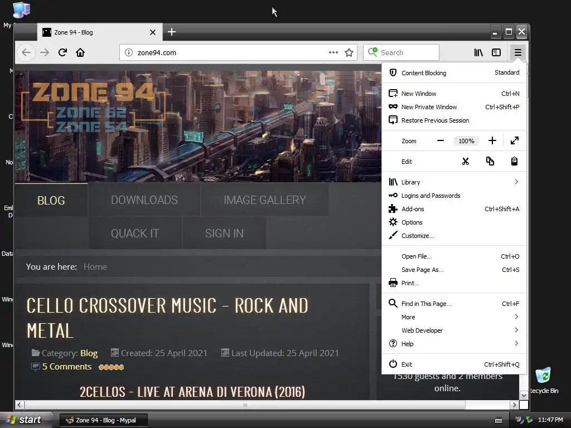The image size is (571, 428).
Task: Choose New Window from menu
Action: (454, 94)
